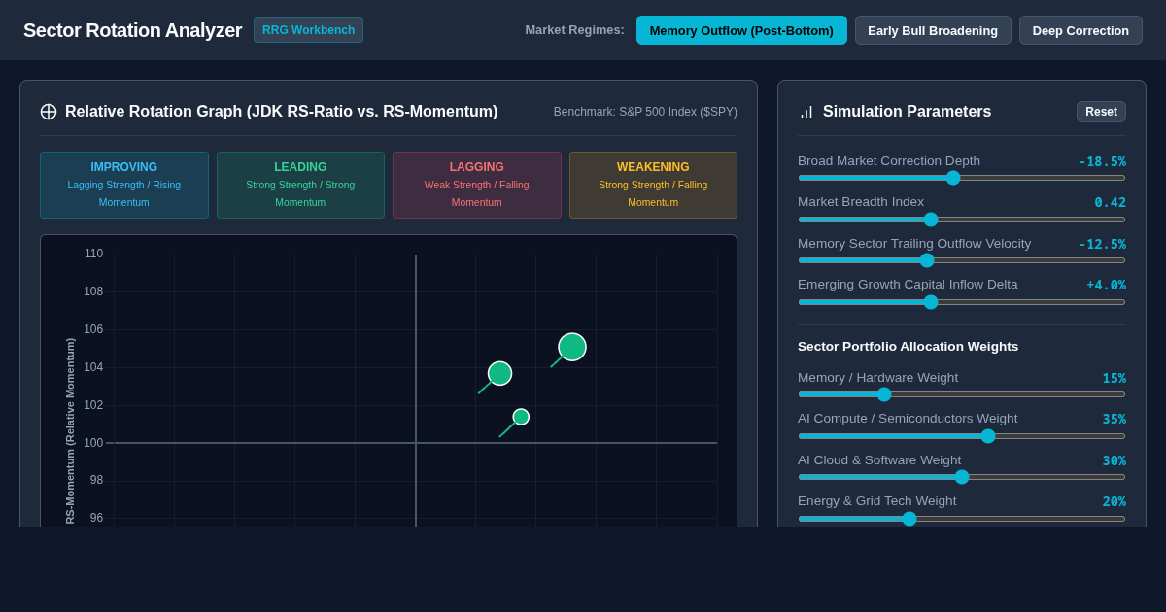Click the IMPROVING quadrant legend card
This screenshot has height=612, width=1166.
point(124,185)
